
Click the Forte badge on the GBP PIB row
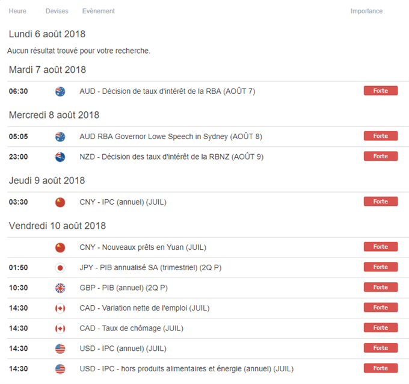(x=381, y=287)
